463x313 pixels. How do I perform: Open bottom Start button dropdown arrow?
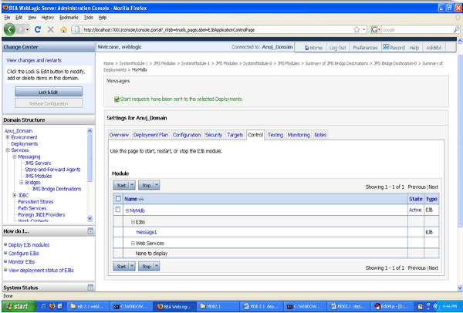(x=132, y=267)
